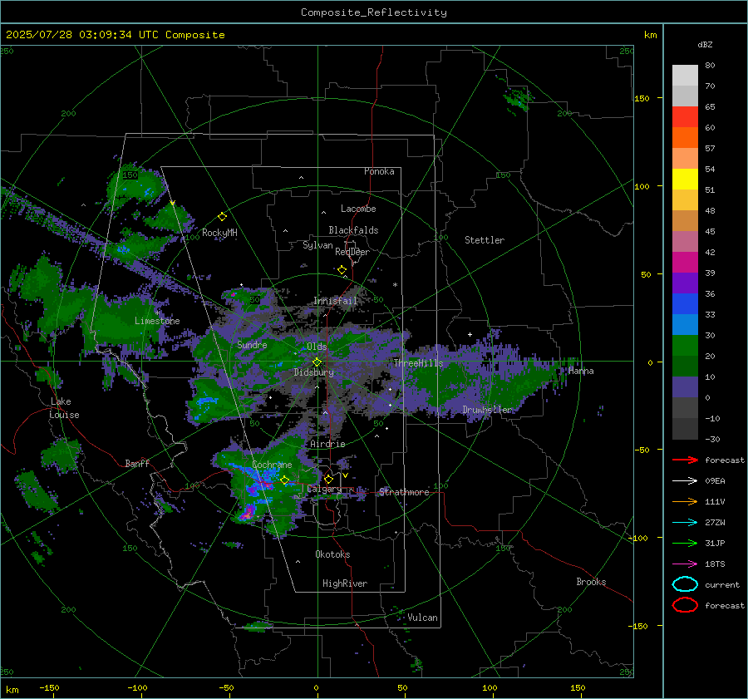Screen dimensions: 748x699
Task: Click the Limestone label on map
Action: click(157, 321)
